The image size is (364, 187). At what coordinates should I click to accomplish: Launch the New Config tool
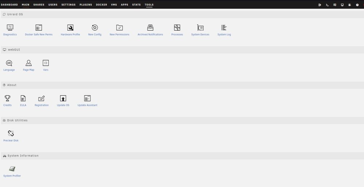click(95, 30)
